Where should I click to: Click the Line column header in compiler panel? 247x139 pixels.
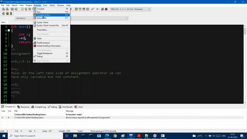tap(3, 111)
